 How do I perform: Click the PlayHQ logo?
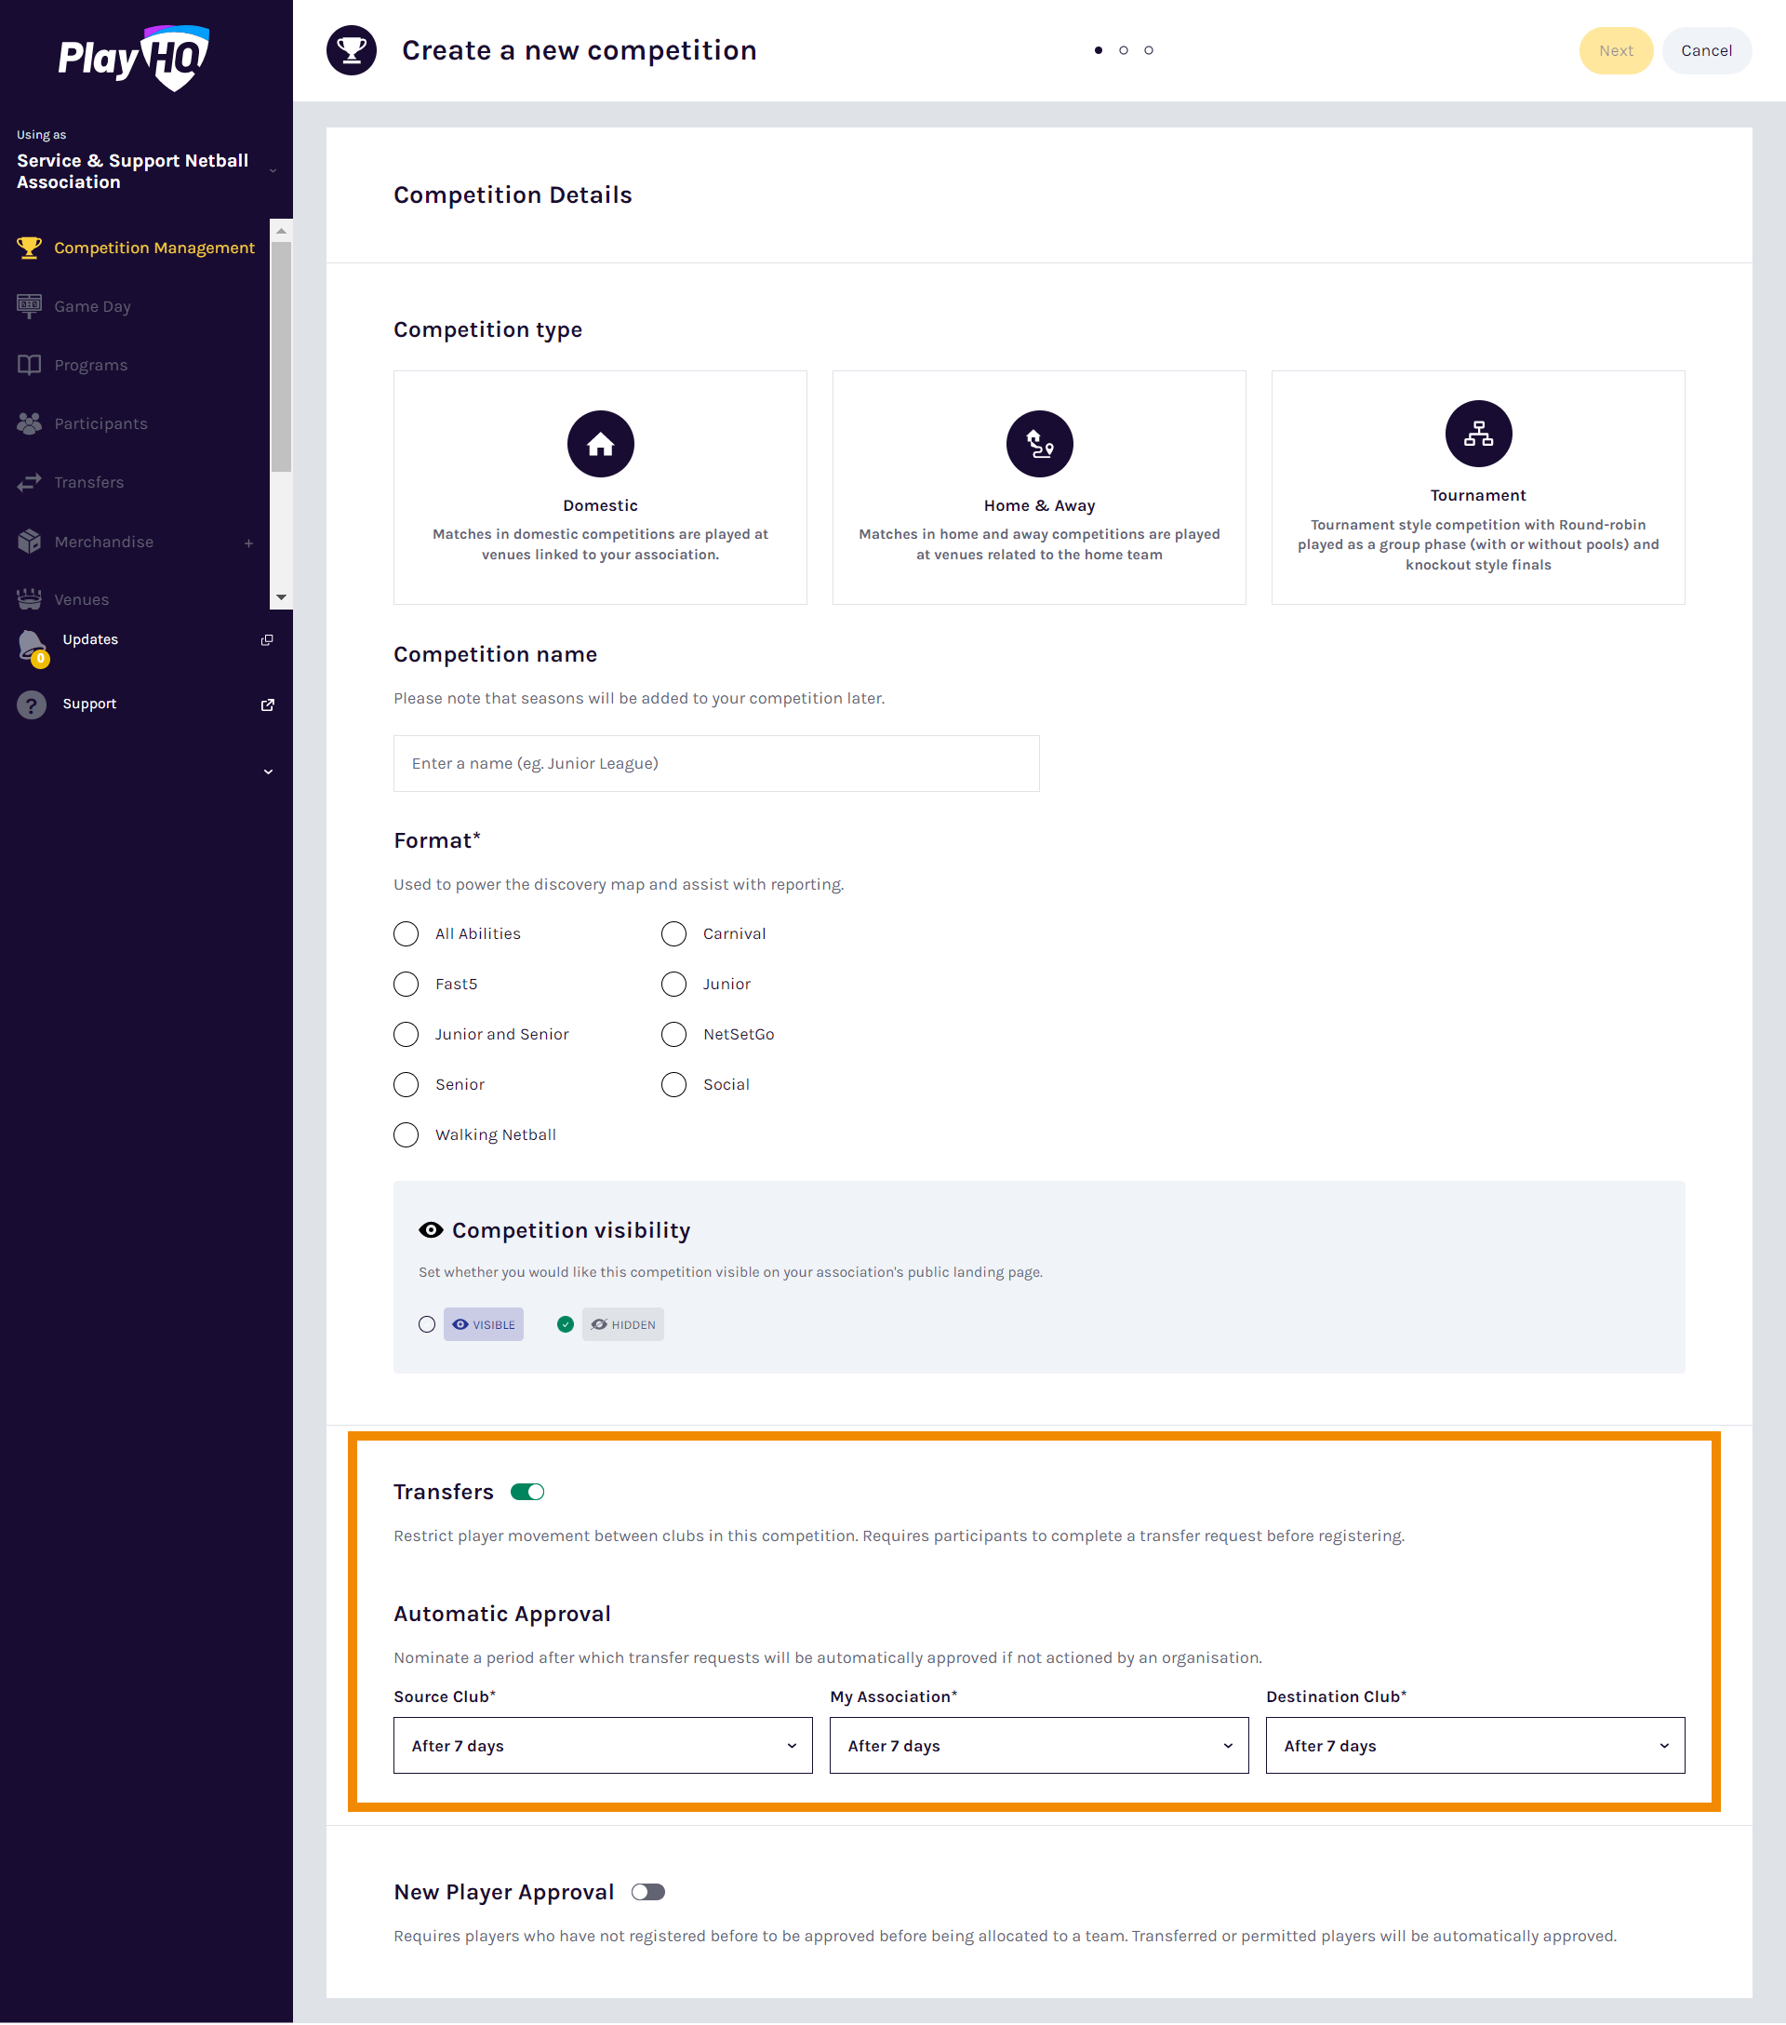134,58
